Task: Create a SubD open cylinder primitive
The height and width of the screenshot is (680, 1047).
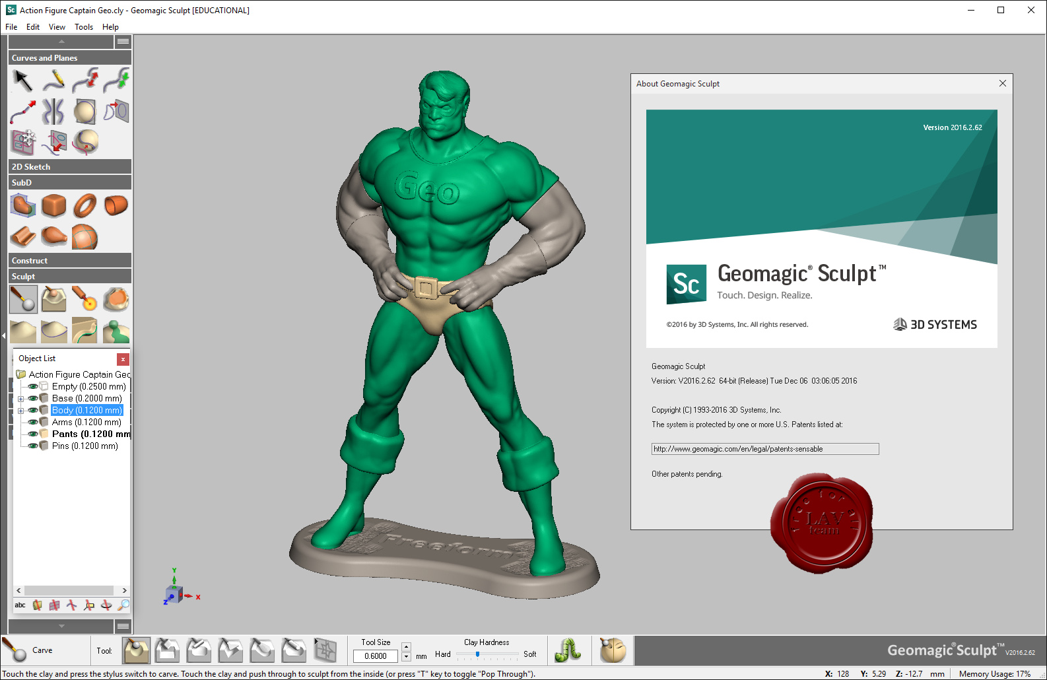Action: [116, 205]
